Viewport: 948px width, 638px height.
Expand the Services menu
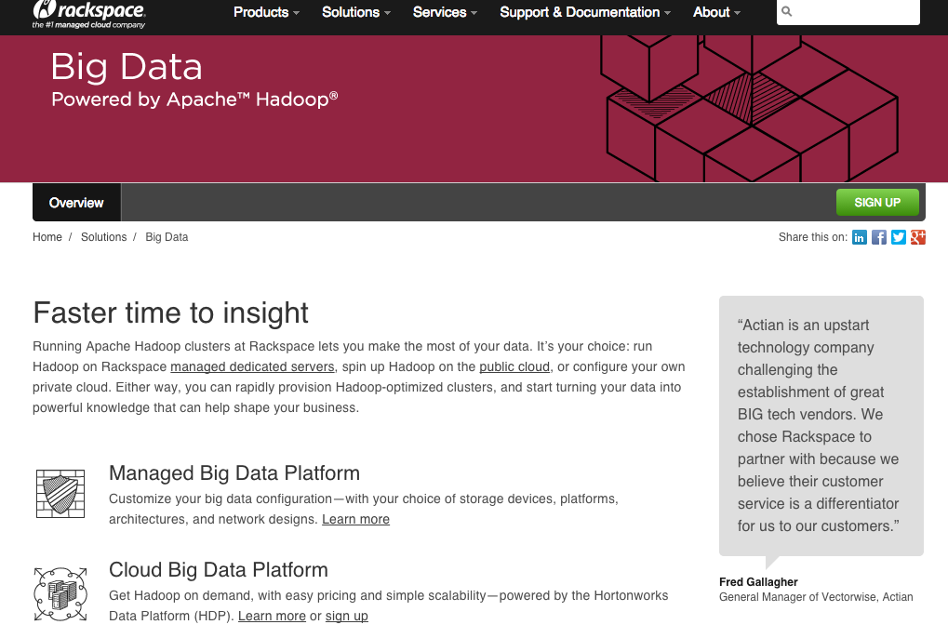point(445,12)
